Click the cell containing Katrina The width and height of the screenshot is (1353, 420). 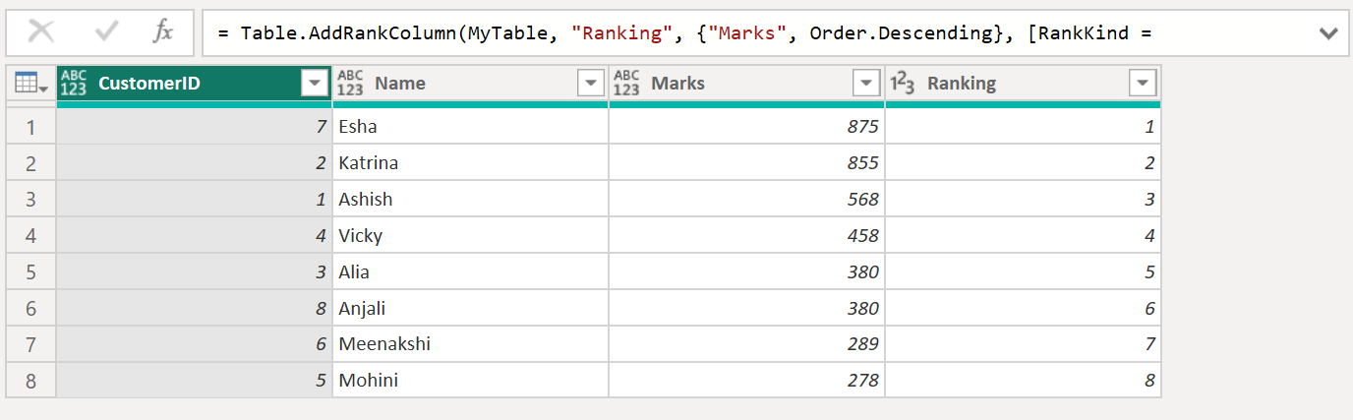coord(470,163)
